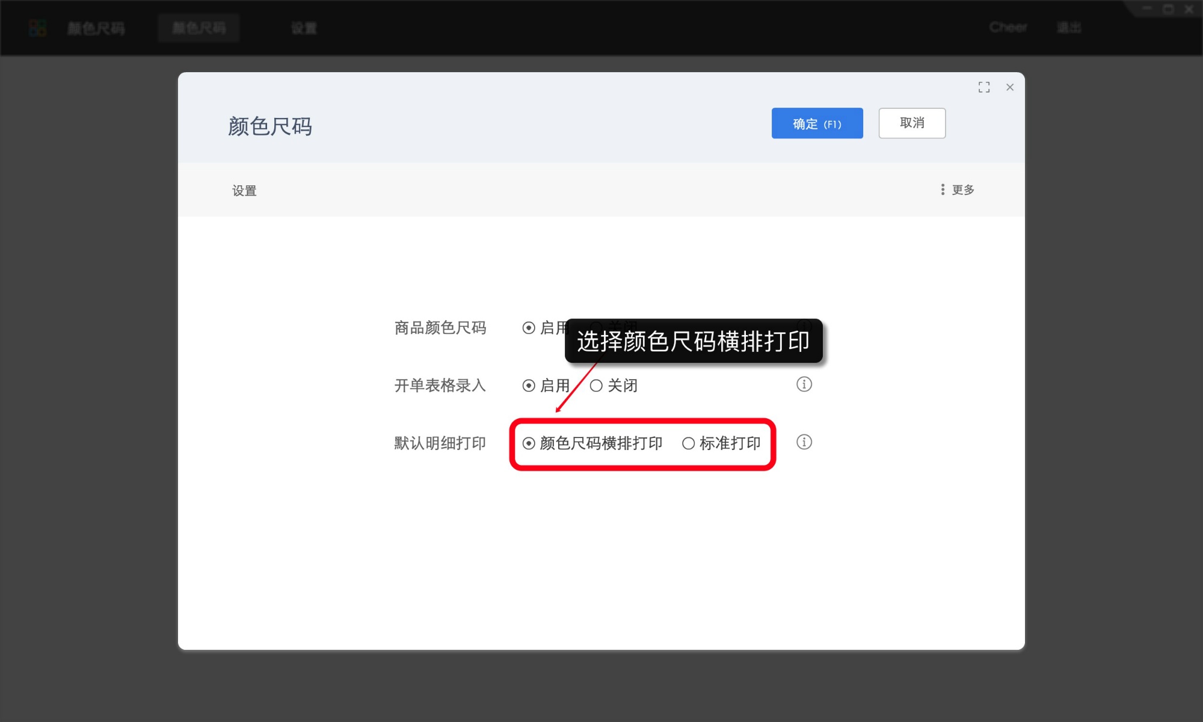Image resolution: width=1203 pixels, height=722 pixels.
Task: Open the 设置 section tab in dialog
Action: click(244, 191)
